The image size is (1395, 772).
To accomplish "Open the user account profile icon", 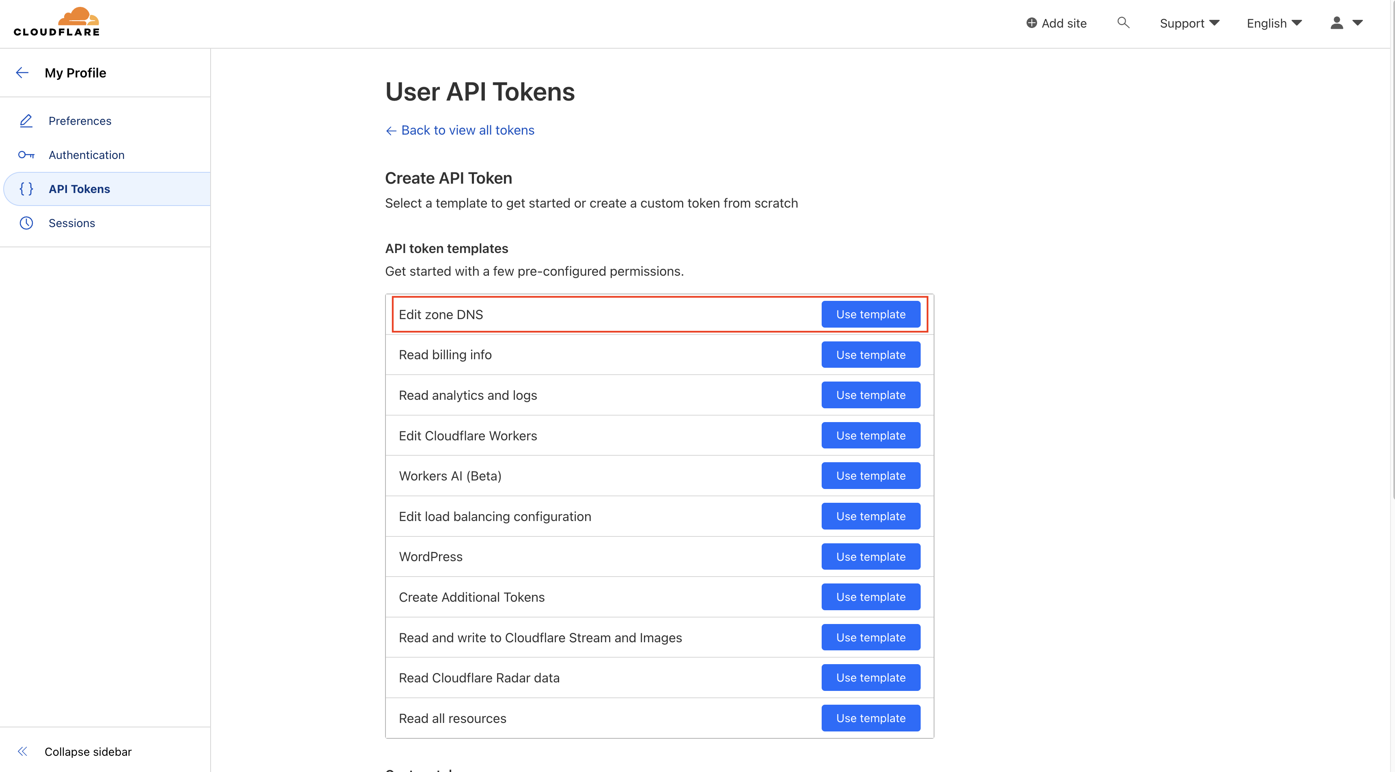I will coord(1337,23).
